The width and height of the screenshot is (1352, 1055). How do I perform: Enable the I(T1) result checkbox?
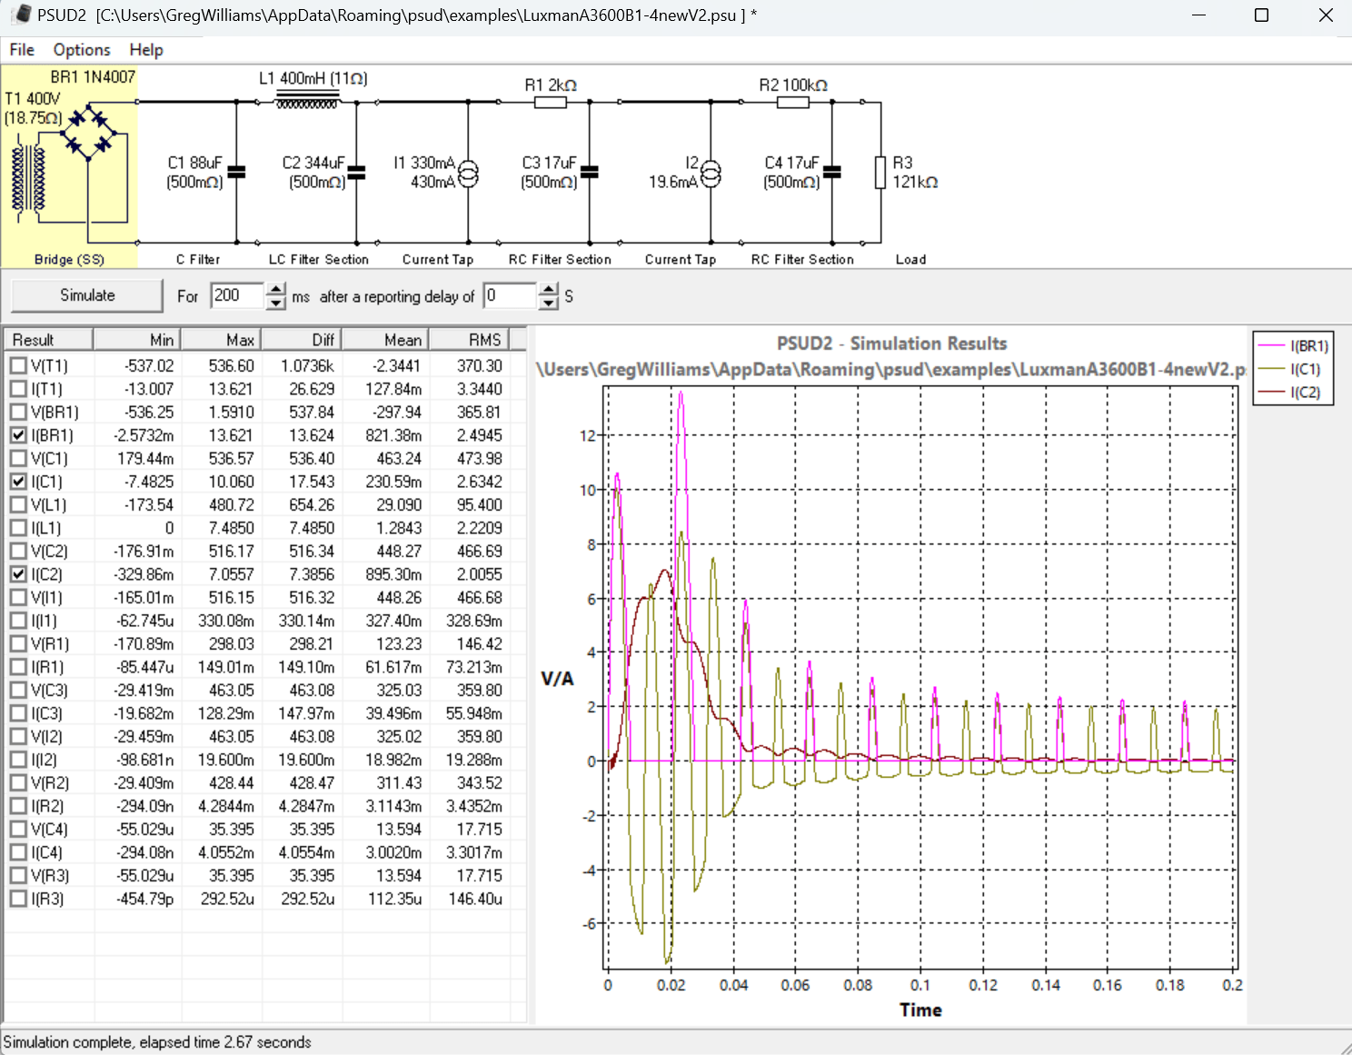click(18, 389)
